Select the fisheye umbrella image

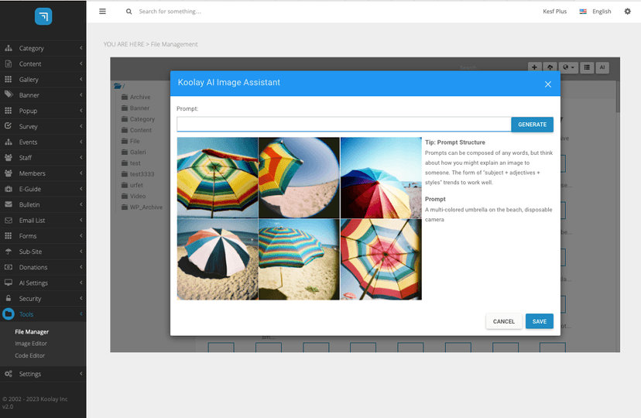299,178
